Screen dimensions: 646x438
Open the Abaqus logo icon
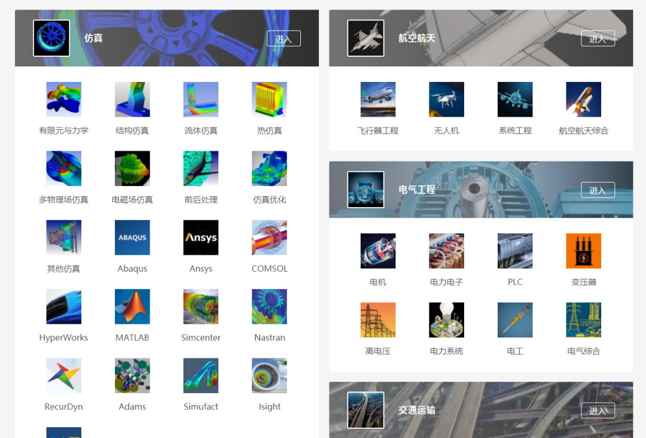click(132, 238)
